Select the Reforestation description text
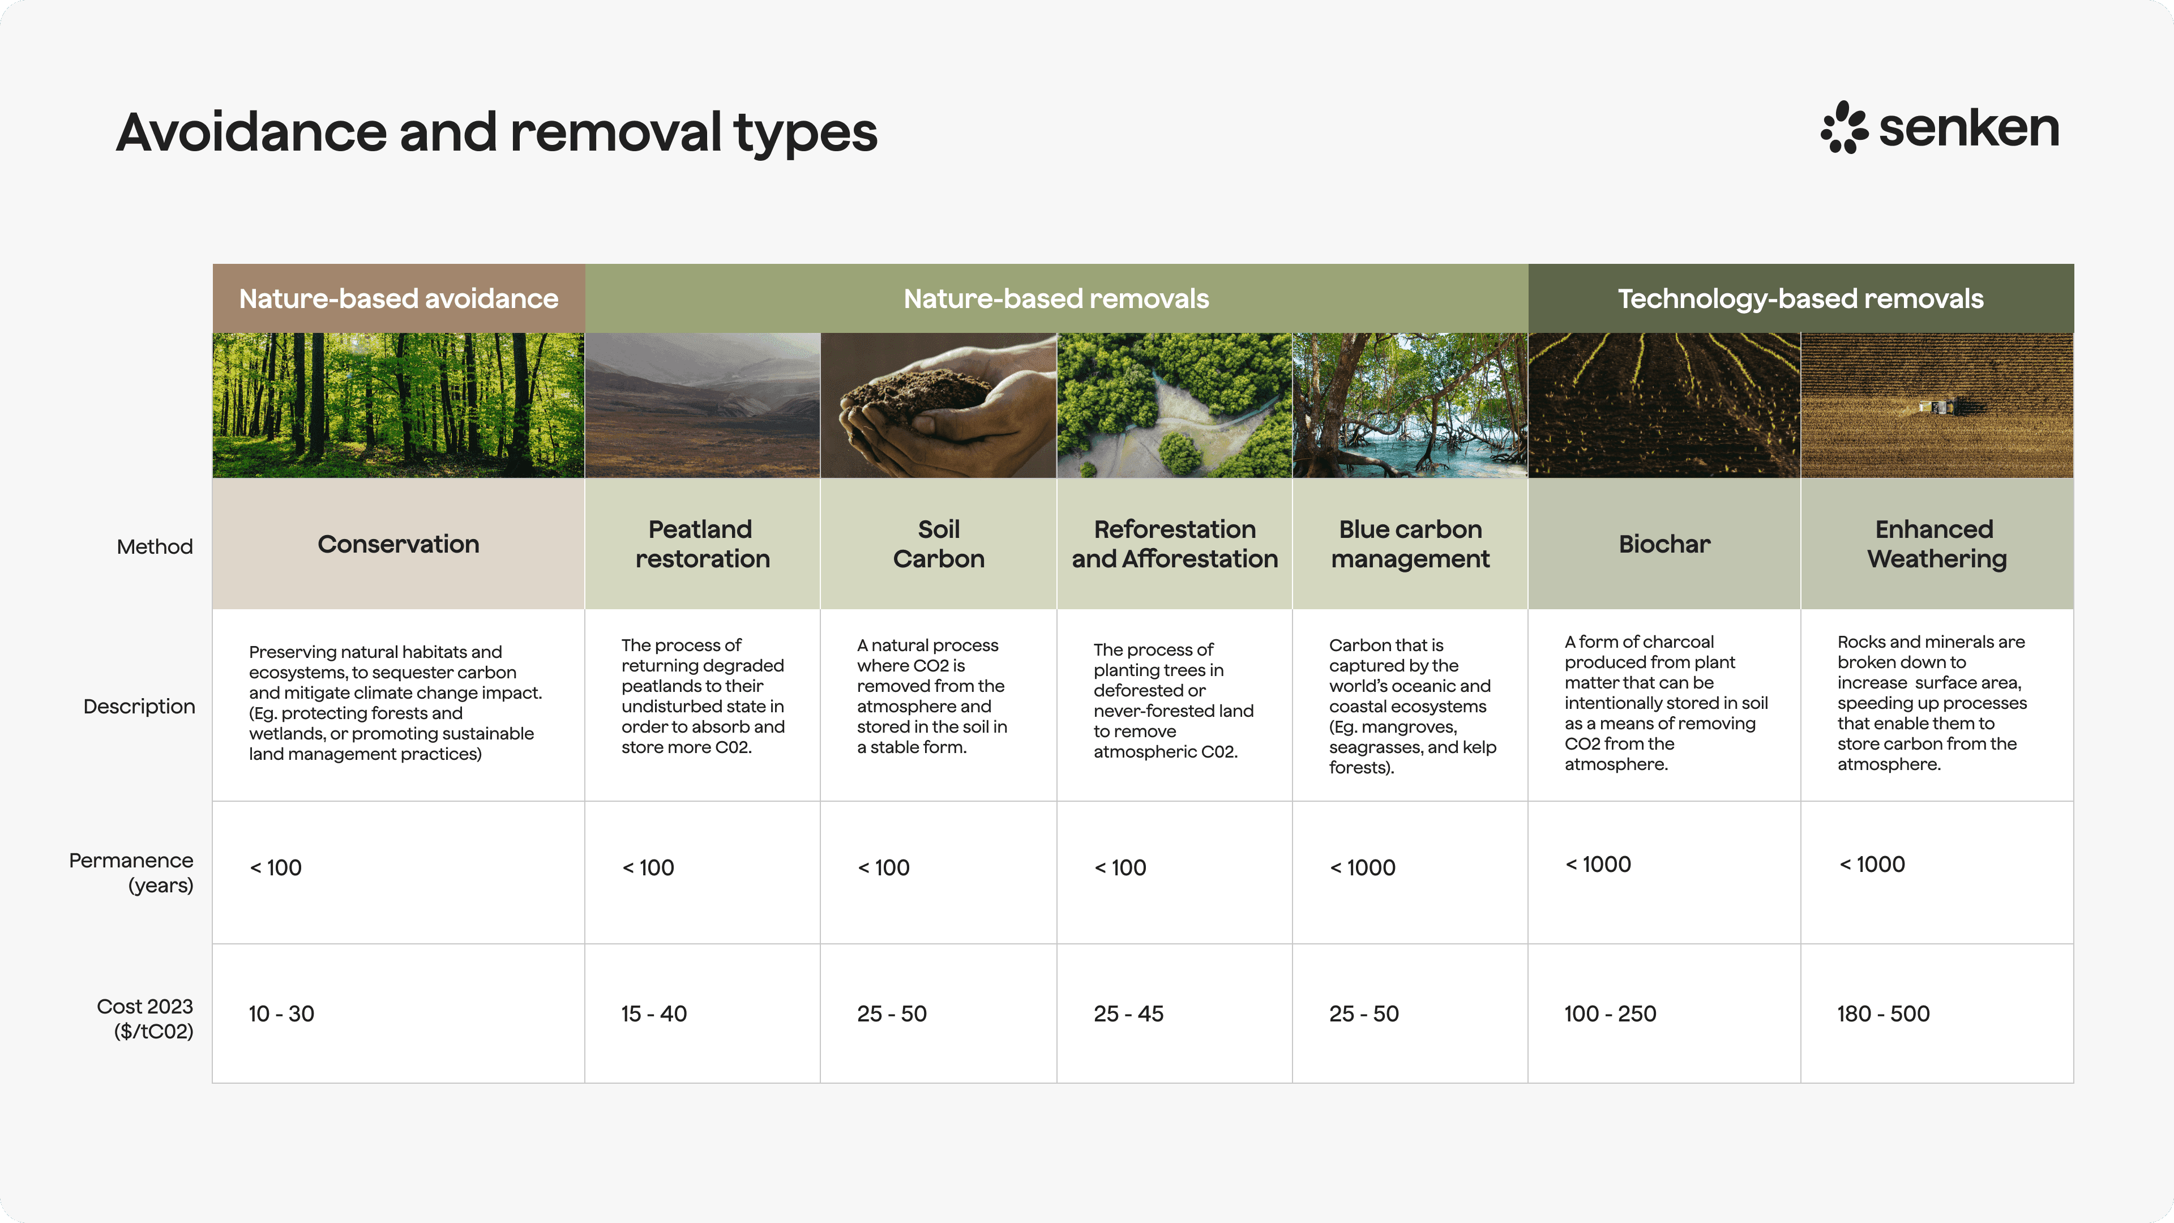This screenshot has width=2174, height=1223. 1174,700
